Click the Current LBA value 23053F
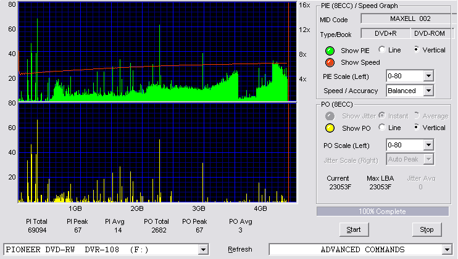458x259 pixels. [x=340, y=187]
